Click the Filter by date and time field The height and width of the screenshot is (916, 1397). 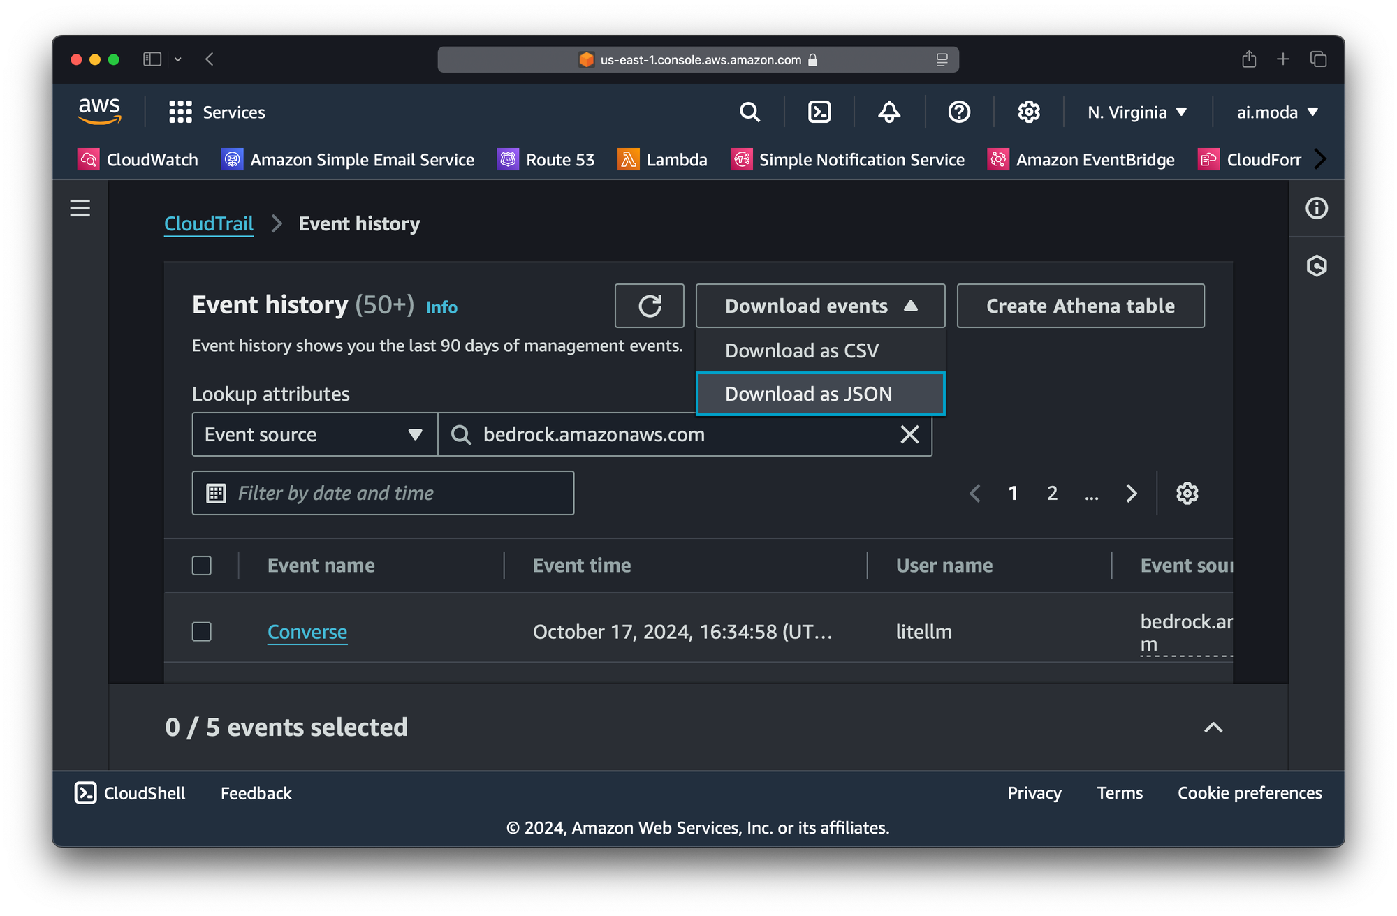[x=383, y=494]
